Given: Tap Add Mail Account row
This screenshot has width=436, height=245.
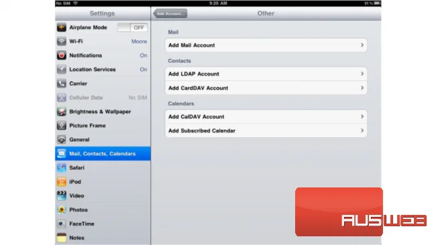Looking at the screenshot, I should (266, 45).
